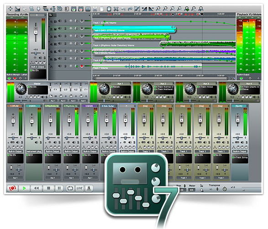
Task: Click the first zoom magnifier in toolbar
Action: coord(158,9)
